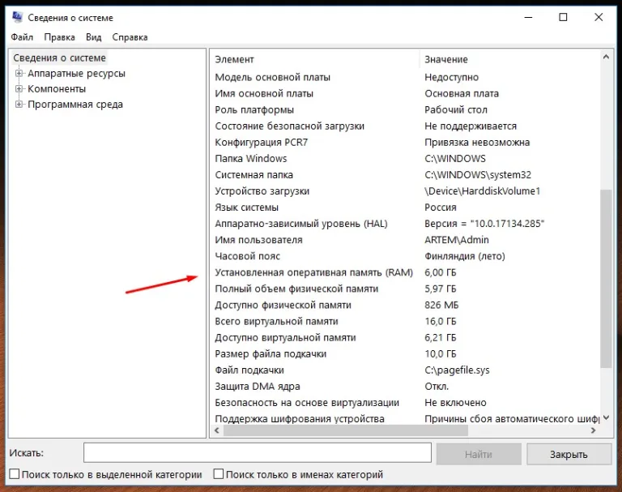Select Установленная оперативная память (RAM) row

405,272
